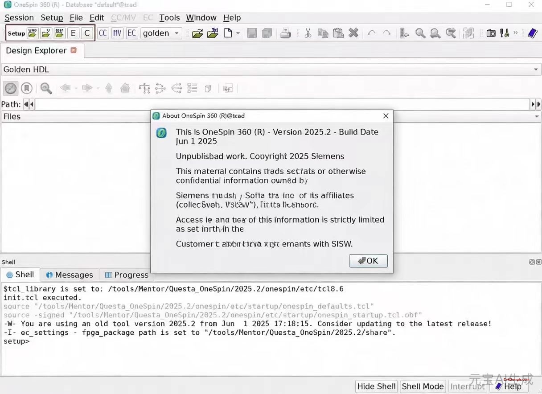Screen dimensions: 542x394
Task: Toggle the compass icon in Design Explorer toolbar
Action: point(11,88)
